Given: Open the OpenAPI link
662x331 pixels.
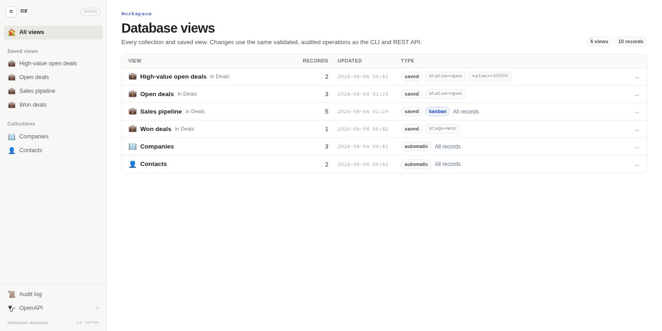Looking at the screenshot, I should (53, 308).
